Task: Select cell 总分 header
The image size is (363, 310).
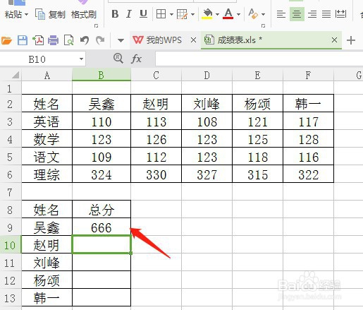Action: 101,210
